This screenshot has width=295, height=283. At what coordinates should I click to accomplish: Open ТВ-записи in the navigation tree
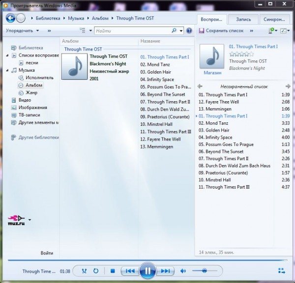(29, 115)
